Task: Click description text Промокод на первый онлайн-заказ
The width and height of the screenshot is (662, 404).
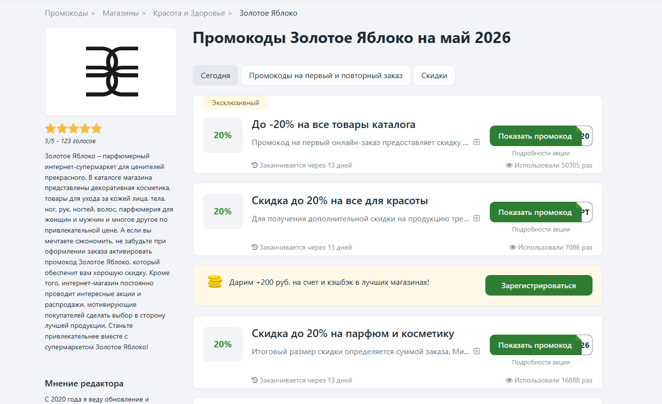Action: 360,143
